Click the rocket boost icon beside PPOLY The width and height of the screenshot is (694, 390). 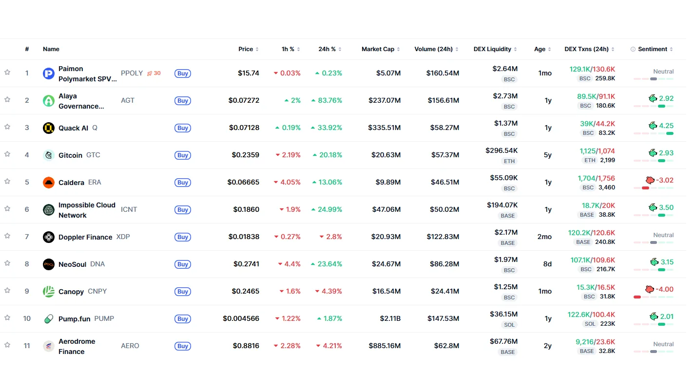150,74
